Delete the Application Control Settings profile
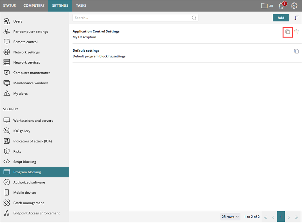The width and height of the screenshot is (302, 223). click(x=297, y=32)
